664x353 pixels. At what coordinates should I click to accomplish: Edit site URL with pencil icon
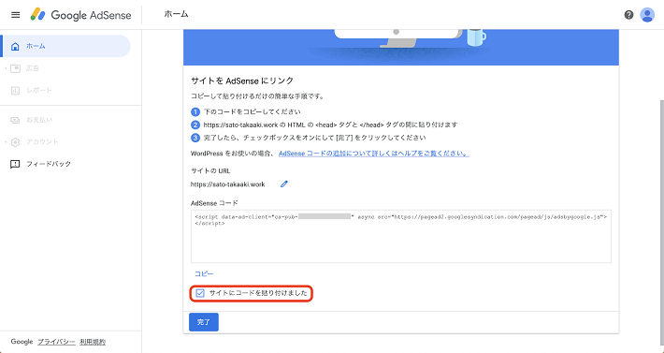pyautogui.click(x=284, y=184)
